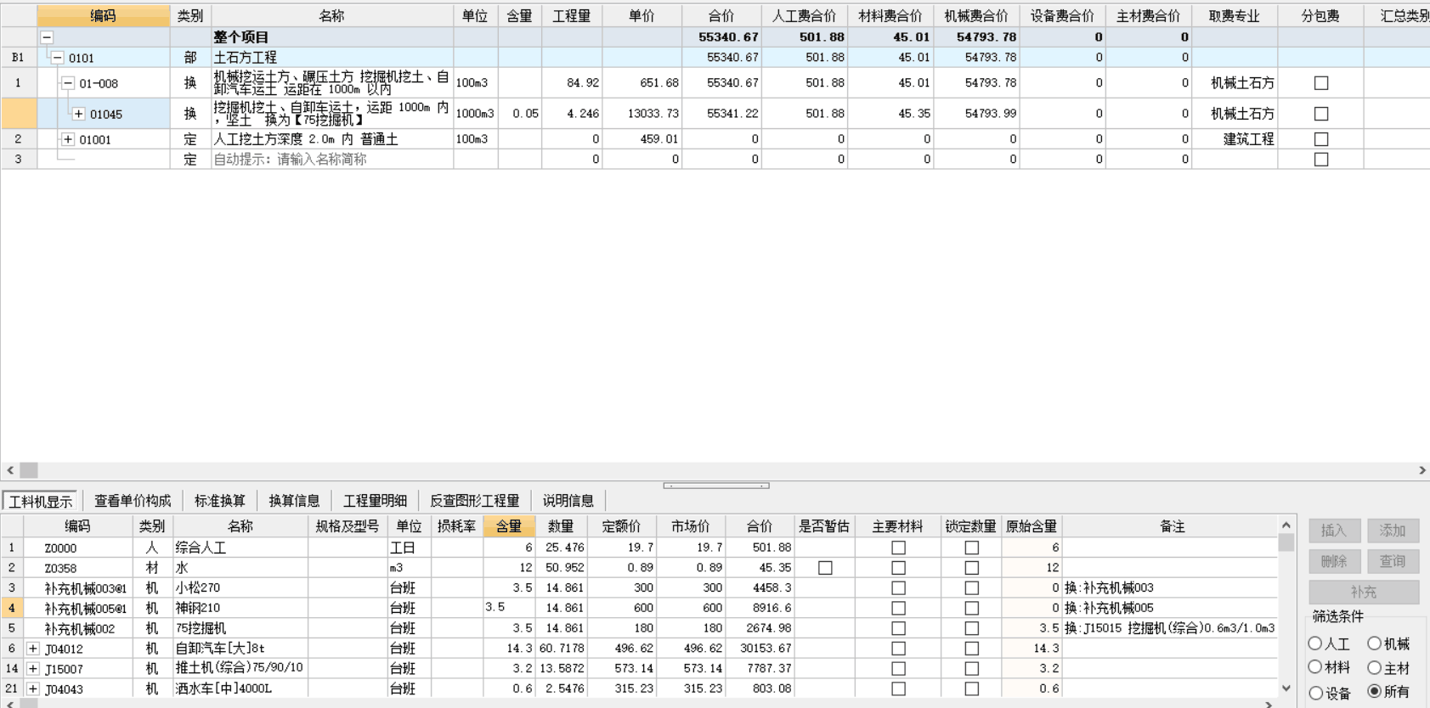Collapse the 整个项目 root row
The width and height of the screenshot is (1430, 708).
(x=48, y=37)
